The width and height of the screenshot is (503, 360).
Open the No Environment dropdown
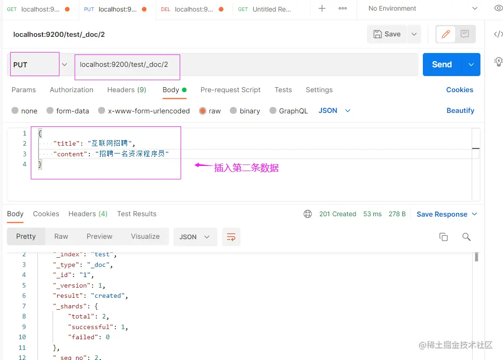pos(422,8)
